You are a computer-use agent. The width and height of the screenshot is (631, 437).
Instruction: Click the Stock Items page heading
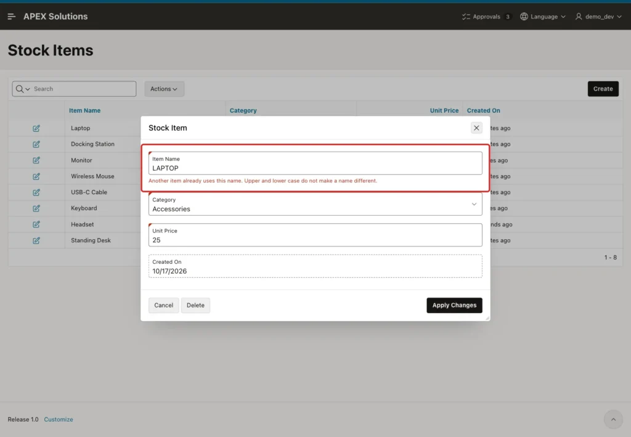[x=51, y=51]
